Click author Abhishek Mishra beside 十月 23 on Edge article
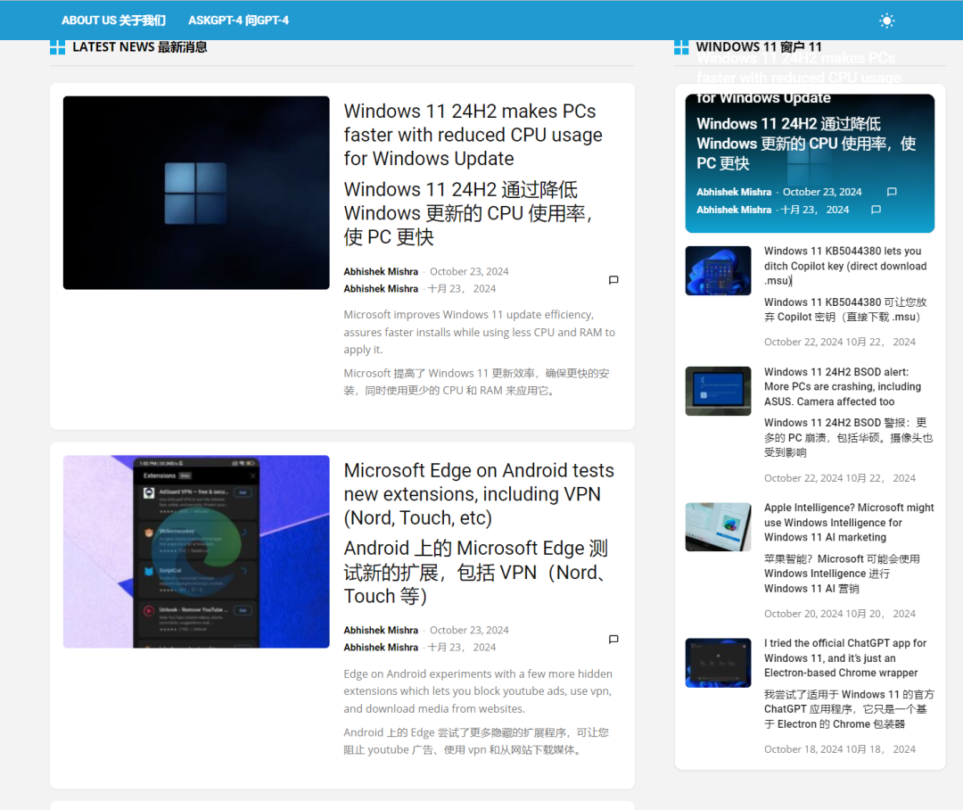This screenshot has height=810, width=963. pyautogui.click(x=381, y=647)
